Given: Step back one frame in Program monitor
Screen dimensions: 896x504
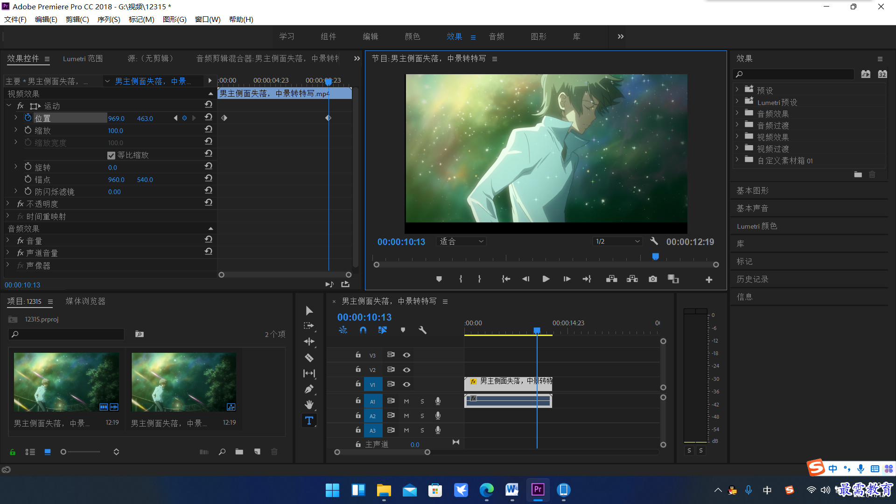Looking at the screenshot, I should pyautogui.click(x=526, y=279).
